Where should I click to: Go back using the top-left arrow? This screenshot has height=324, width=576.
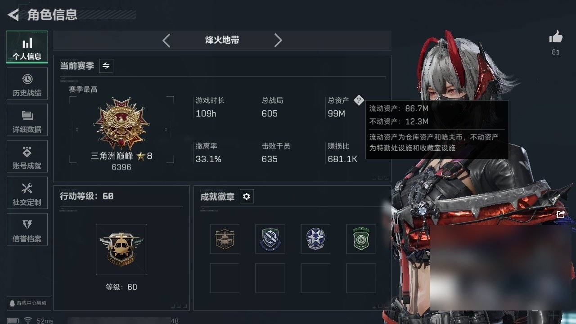(x=13, y=15)
